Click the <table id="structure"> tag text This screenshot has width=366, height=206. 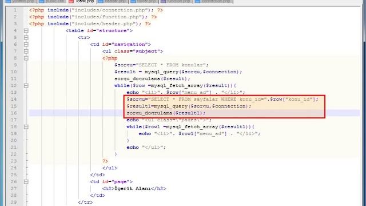99,30
